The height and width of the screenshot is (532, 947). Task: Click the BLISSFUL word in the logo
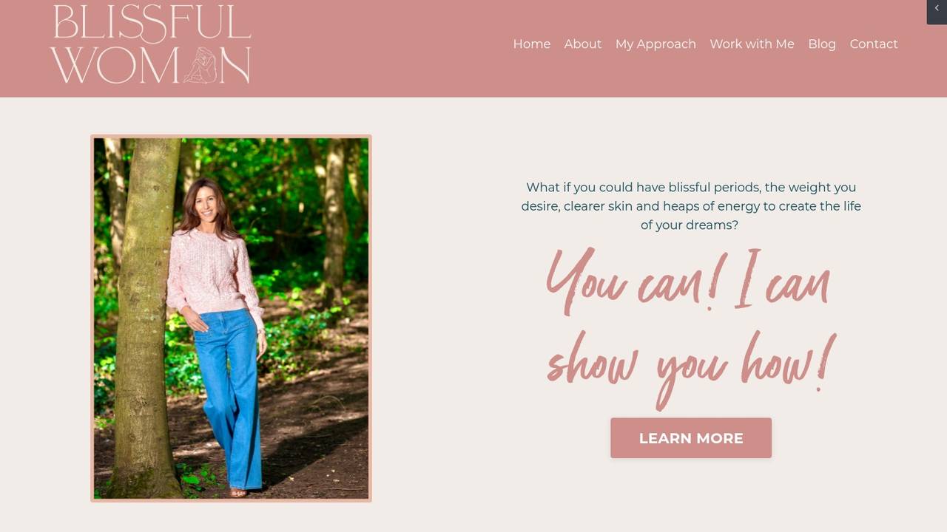click(x=152, y=23)
